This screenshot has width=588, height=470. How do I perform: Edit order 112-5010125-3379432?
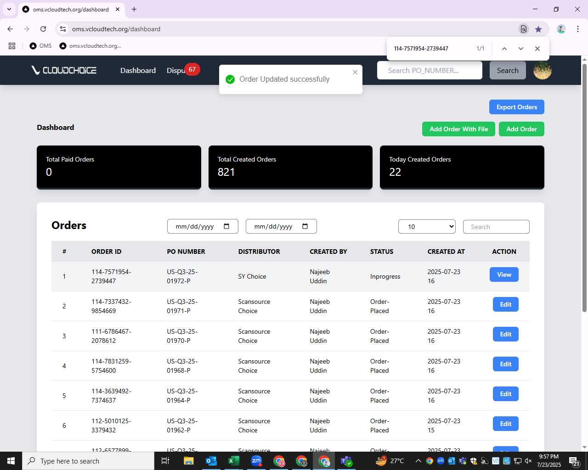click(505, 424)
